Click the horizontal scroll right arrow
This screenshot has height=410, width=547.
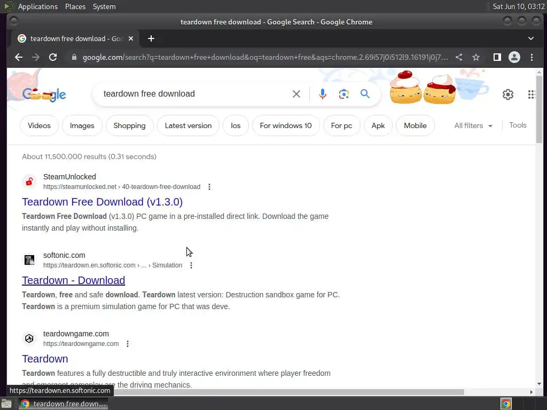[532, 392]
